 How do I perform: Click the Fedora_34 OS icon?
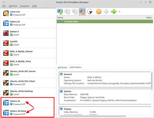[x=6, y=103]
